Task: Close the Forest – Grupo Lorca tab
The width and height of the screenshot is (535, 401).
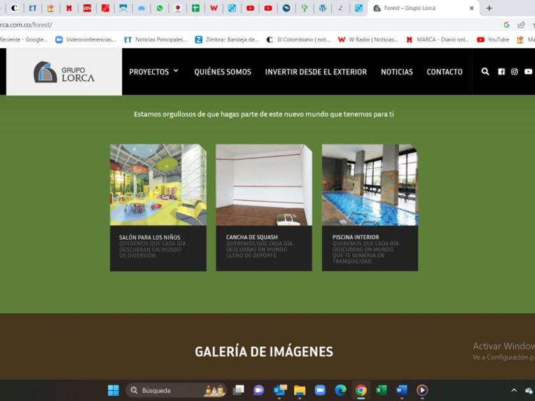Action: pos(471,8)
